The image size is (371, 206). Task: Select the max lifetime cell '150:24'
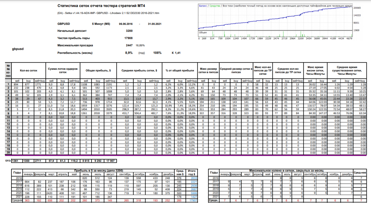[312, 110]
